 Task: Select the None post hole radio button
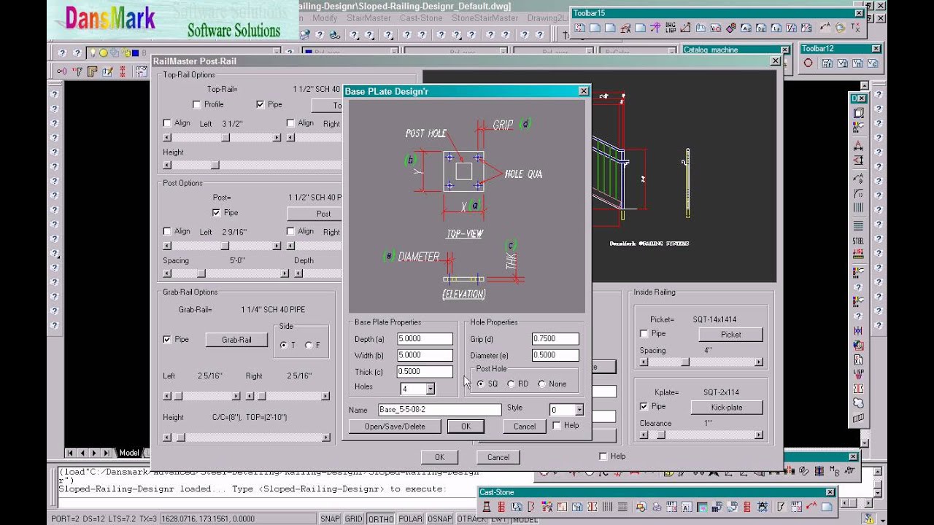coord(541,384)
